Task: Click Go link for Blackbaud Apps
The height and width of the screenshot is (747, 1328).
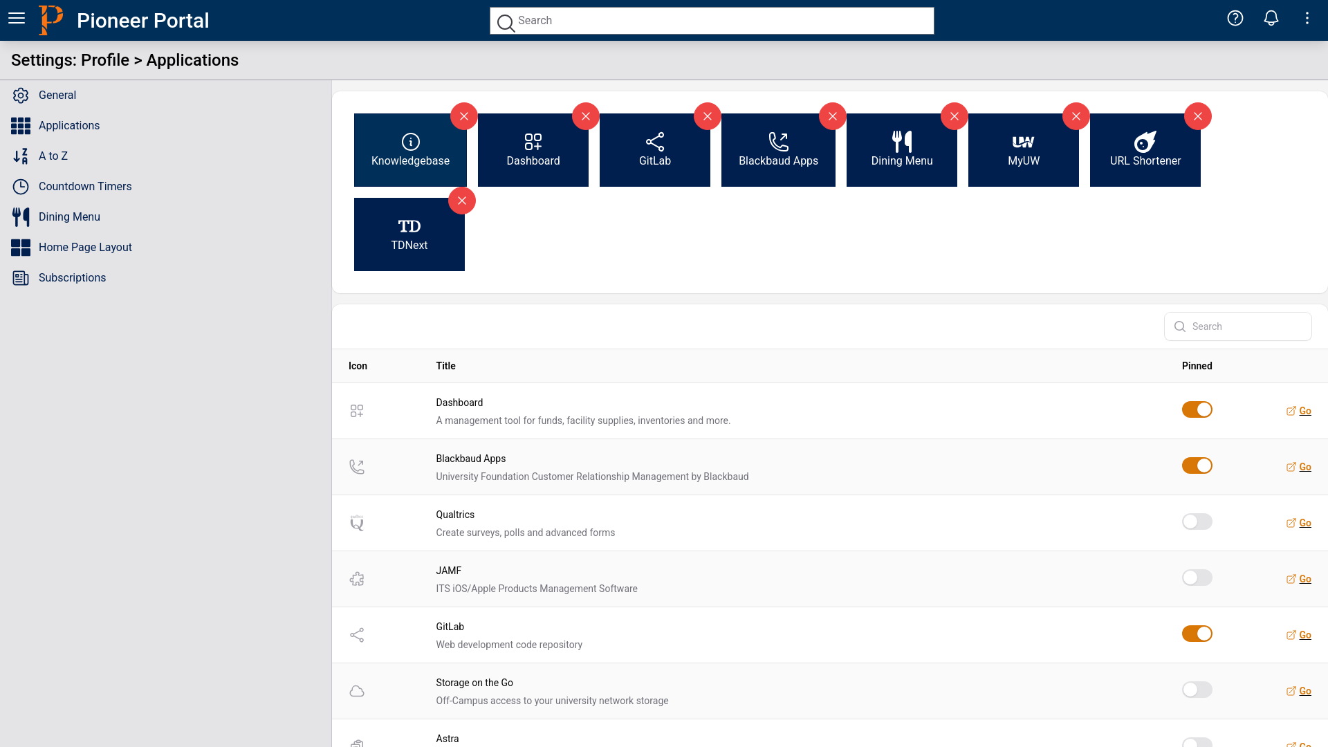Action: point(1299,467)
